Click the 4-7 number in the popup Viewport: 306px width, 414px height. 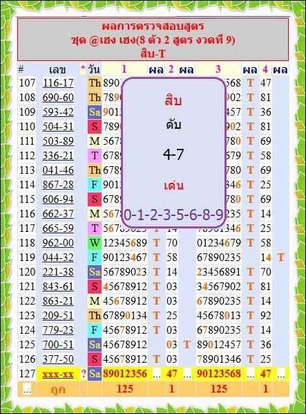pos(173,154)
